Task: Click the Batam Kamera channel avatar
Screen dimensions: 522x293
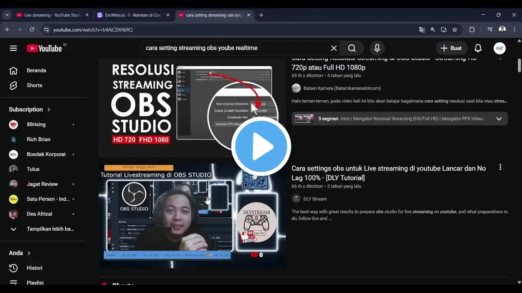Action: point(296,88)
